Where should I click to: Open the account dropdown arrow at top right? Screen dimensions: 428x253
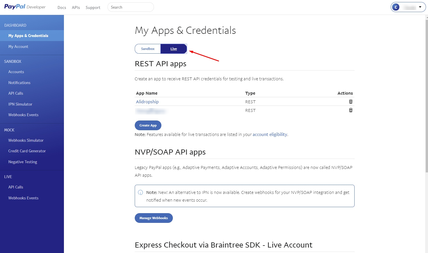(420, 7)
